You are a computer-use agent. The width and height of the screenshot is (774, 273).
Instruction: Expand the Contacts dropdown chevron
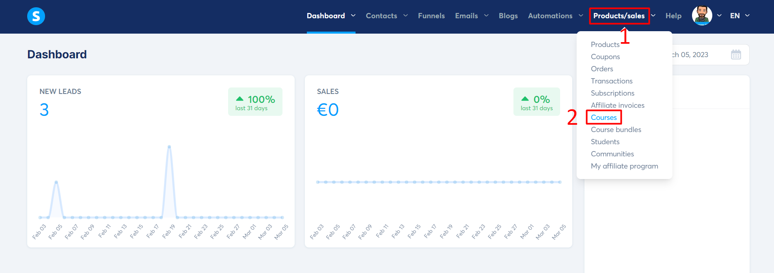405,15
